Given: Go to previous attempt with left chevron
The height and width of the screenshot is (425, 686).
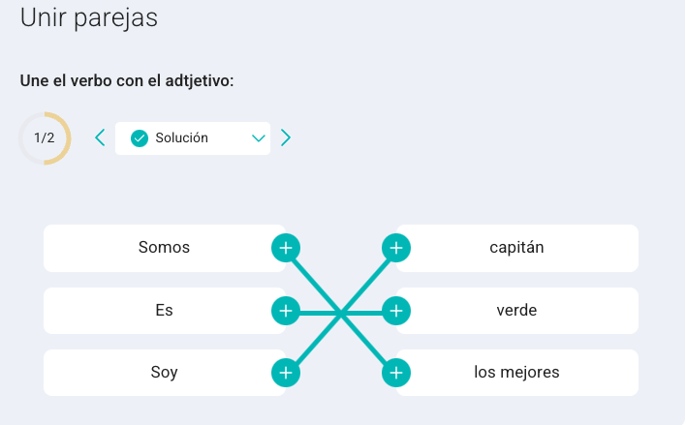Looking at the screenshot, I should pyautogui.click(x=100, y=137).
